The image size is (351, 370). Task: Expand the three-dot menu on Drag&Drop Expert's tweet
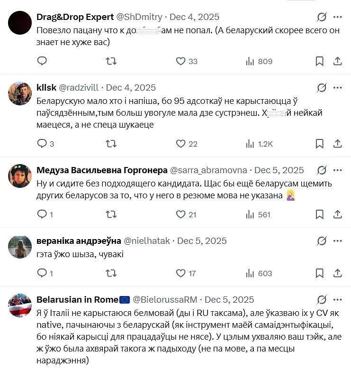pyautogui.click(x=338, y=17)
